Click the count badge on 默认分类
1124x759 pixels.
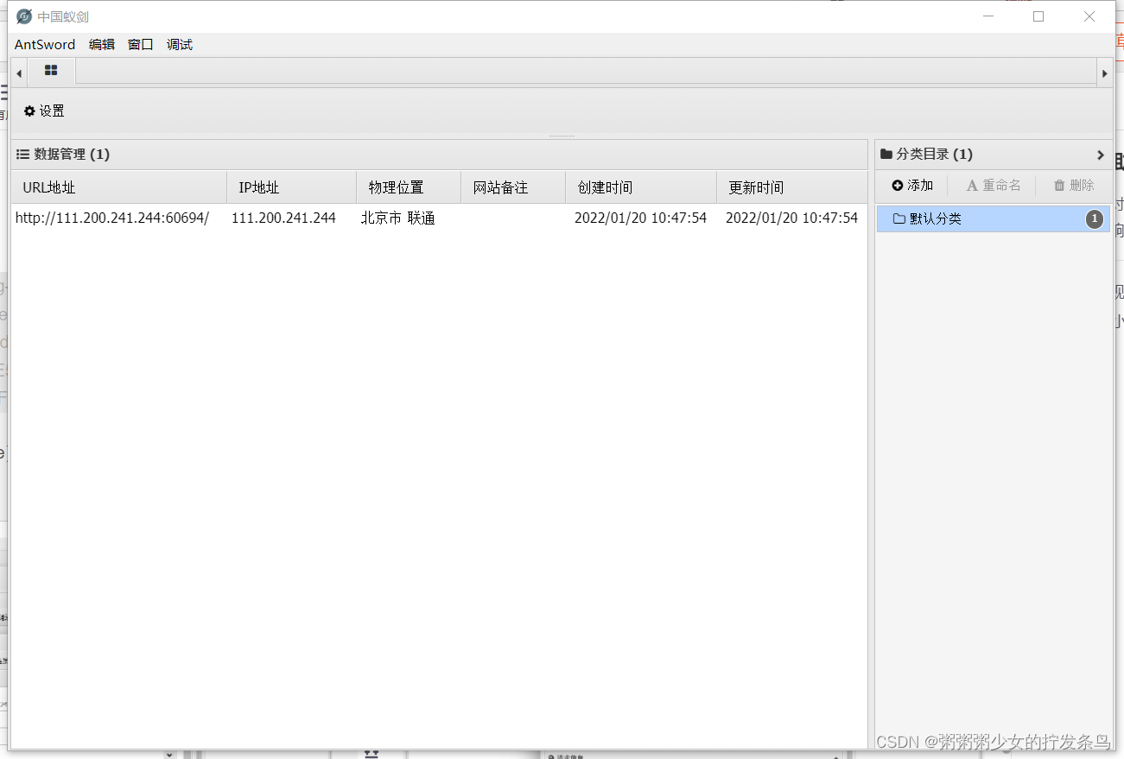1095,218
